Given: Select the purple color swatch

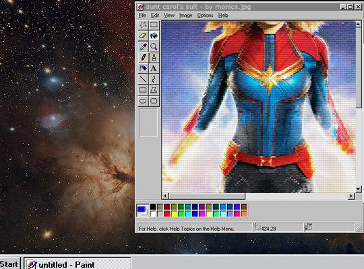Looking at the screenshot, I should pyautogui.click(x=202, y=206).
